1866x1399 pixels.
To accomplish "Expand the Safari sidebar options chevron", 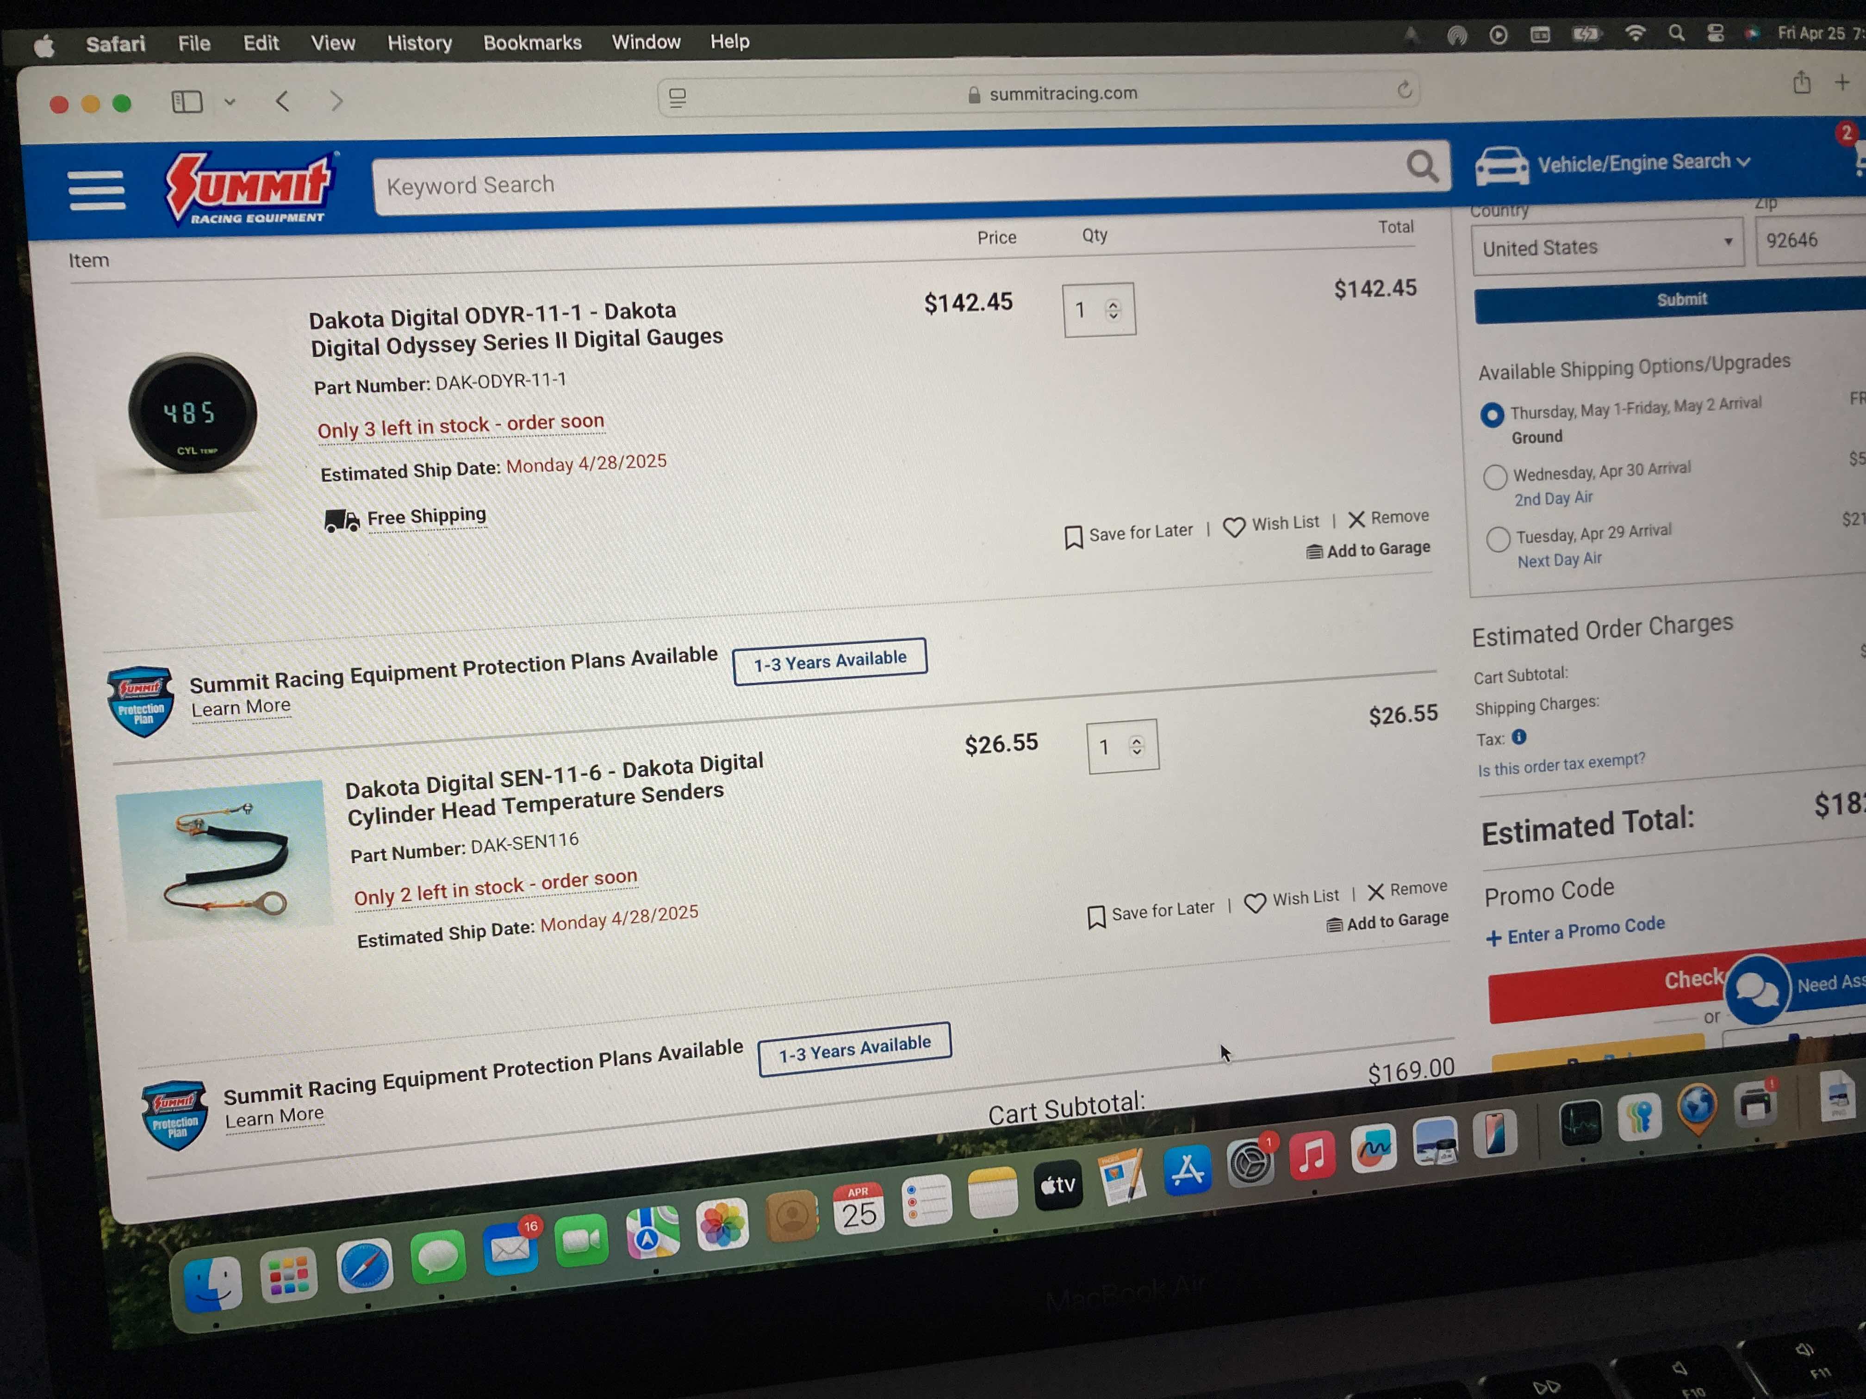I will (x=230, y=102).
